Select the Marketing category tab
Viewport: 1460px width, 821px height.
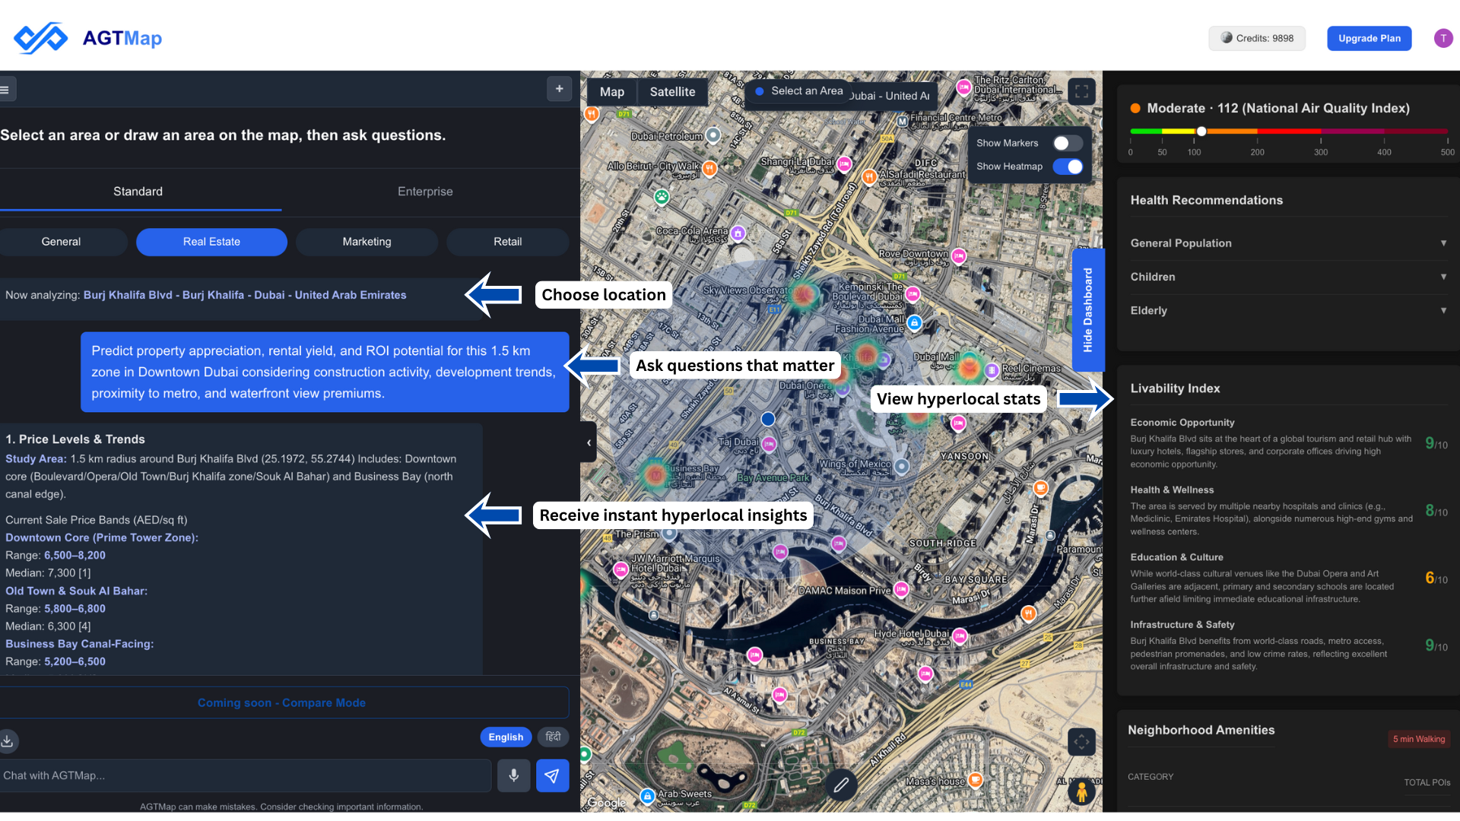click(x=367, y=242)
